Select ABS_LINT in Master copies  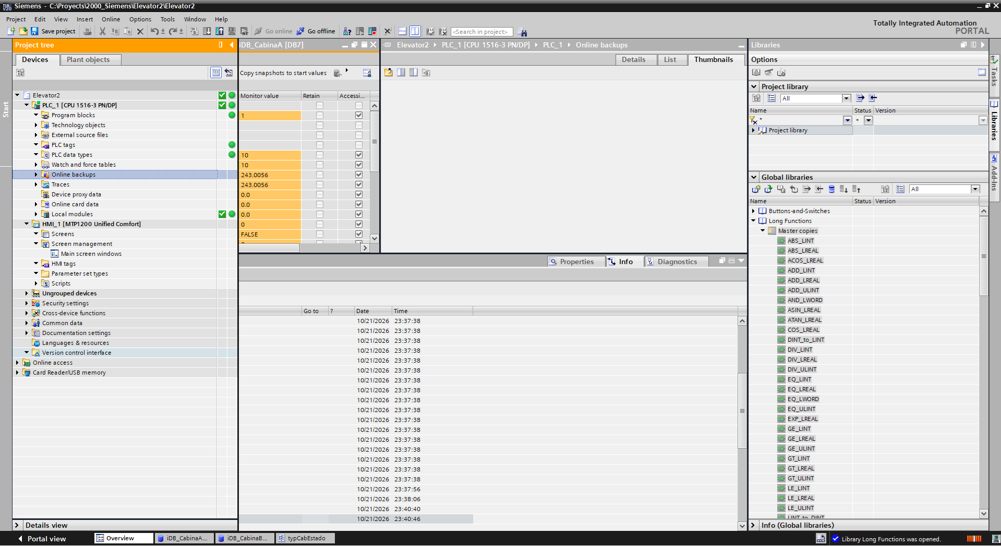(x=801, y=241)
